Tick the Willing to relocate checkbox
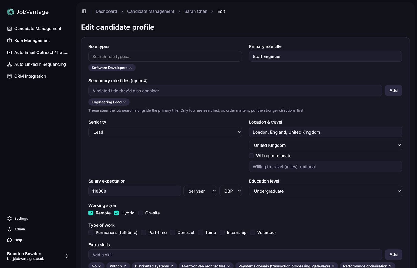The image size is (417, 268). 251,156
